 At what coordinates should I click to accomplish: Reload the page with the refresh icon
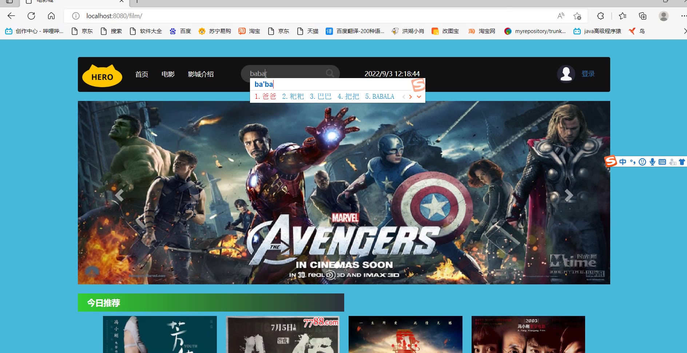tap(31, 16)
